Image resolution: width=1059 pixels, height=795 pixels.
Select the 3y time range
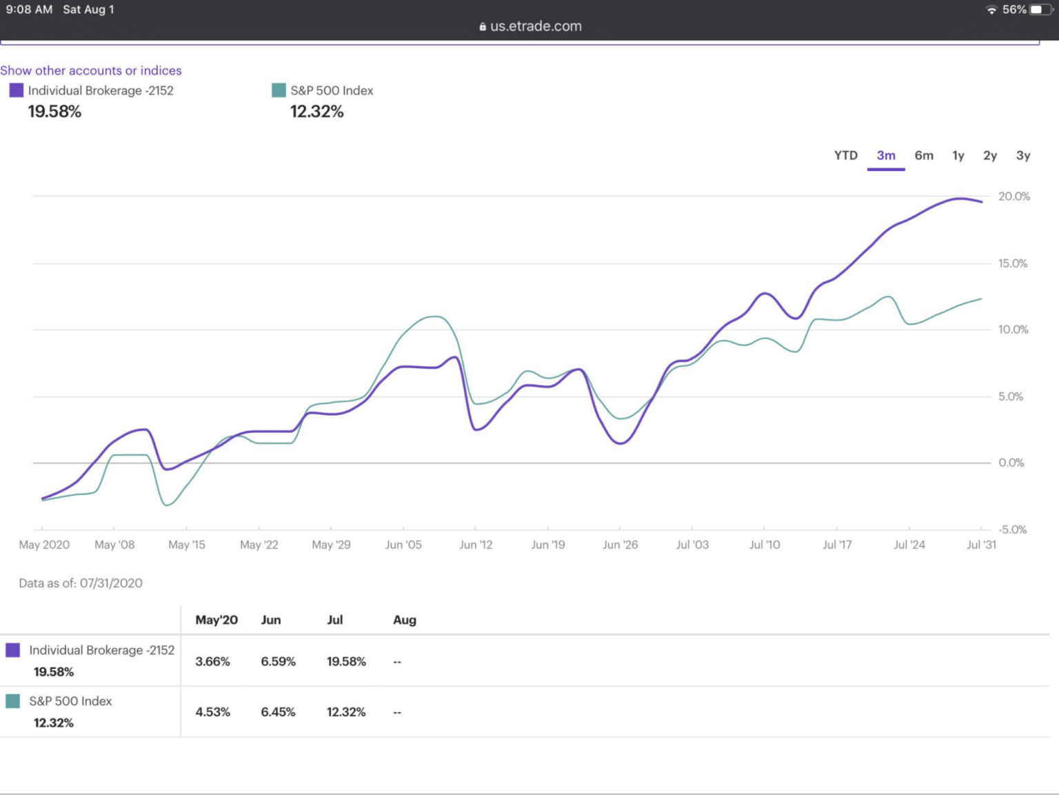(x=1023, y=155)
